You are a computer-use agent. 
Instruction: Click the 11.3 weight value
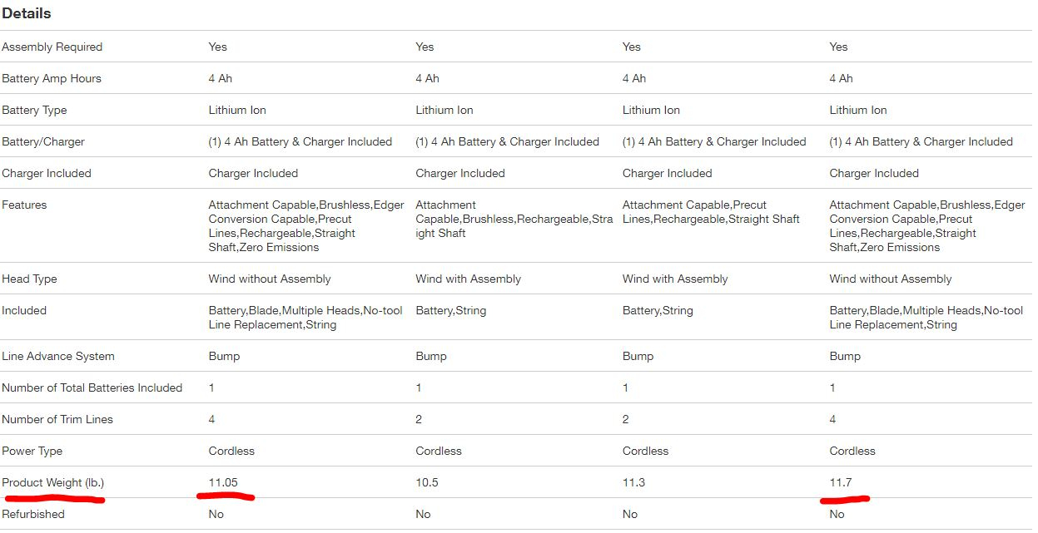pos(634,482)
